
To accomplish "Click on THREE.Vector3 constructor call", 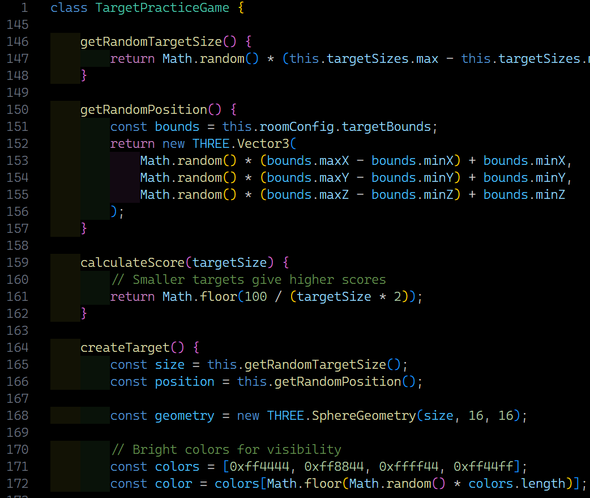I will pyautogui.click(x=241, y=144).
